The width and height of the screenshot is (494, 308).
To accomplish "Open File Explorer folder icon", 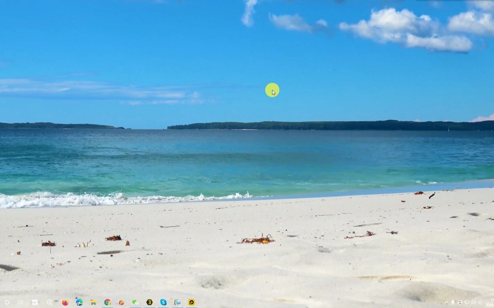I will [93, 302].
